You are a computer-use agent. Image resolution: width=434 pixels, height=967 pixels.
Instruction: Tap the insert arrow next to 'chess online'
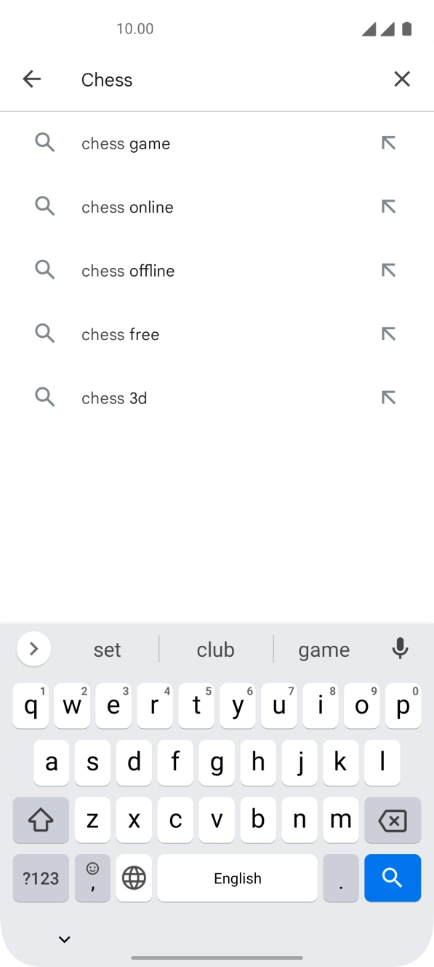389,206
